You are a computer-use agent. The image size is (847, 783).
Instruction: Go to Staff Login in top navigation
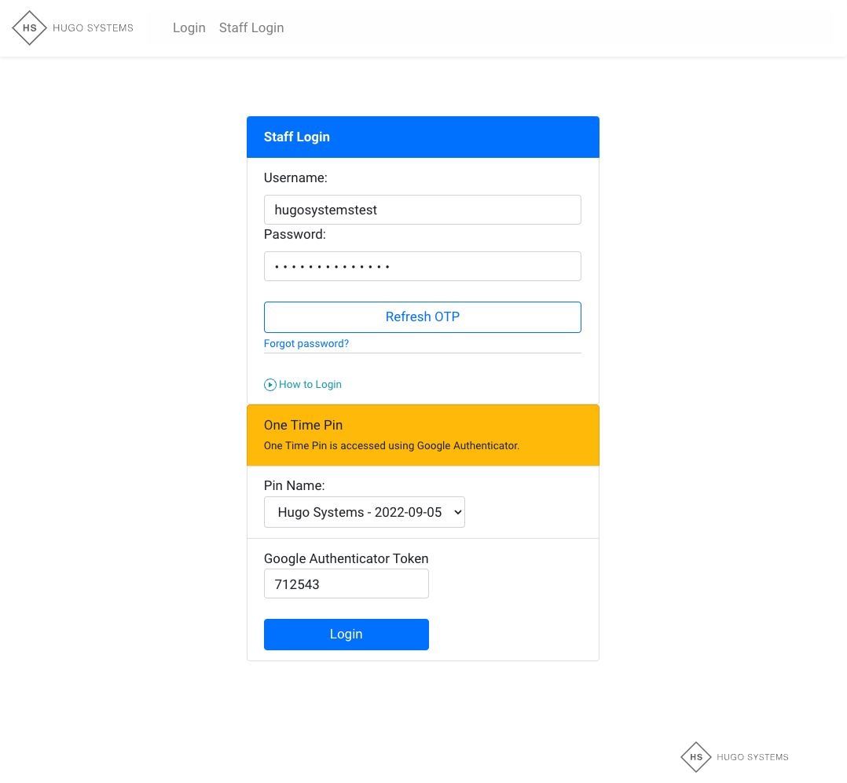pyautogui.click(x=251, y=28)
